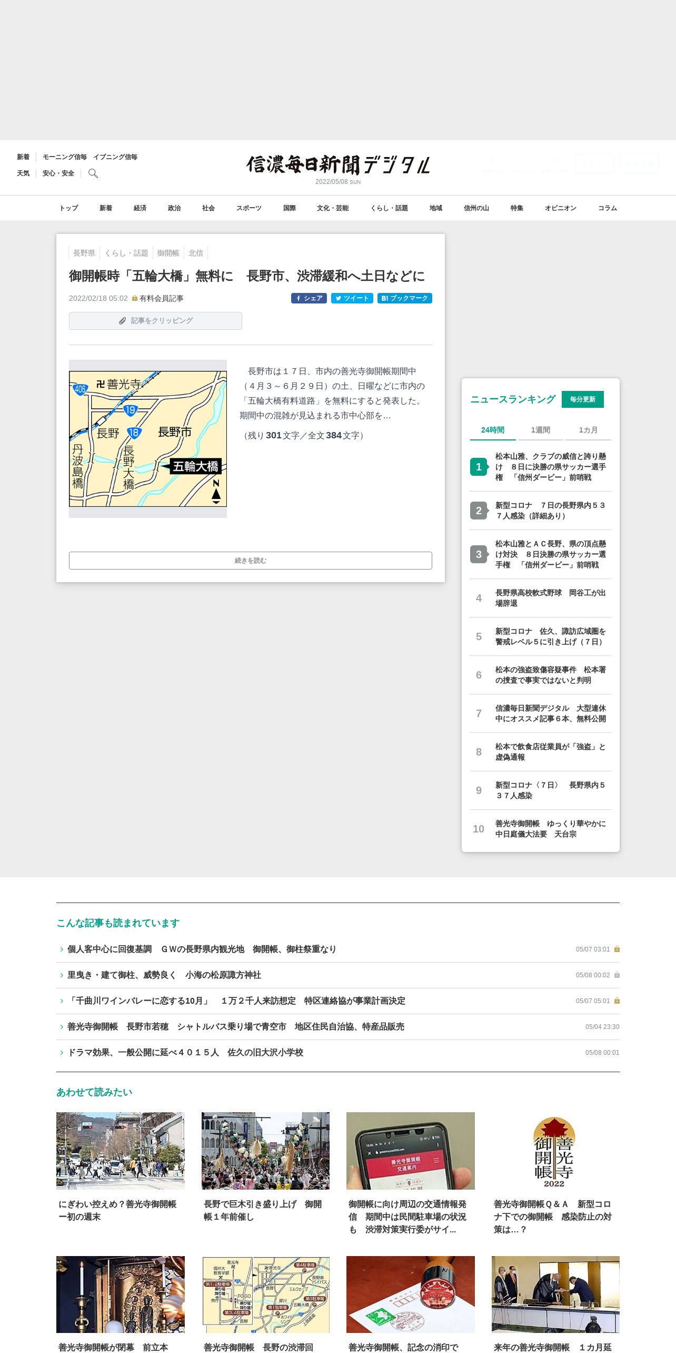Click 信濃毎日新聞デジタル site logo
Screen dimensions: 676x1353
[338, 165]
